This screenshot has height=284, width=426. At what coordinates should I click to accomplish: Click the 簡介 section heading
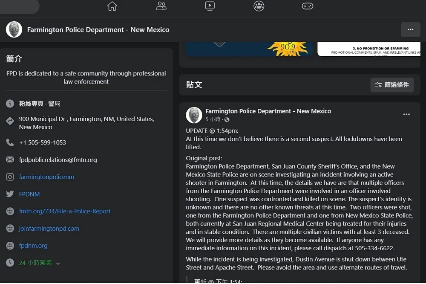[14, 59]
